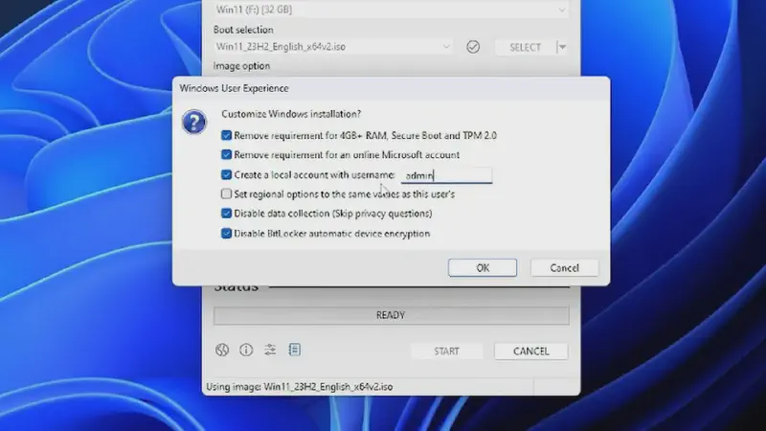
Task: Click the blue question mark icon
Action: (x=195, y=123)
